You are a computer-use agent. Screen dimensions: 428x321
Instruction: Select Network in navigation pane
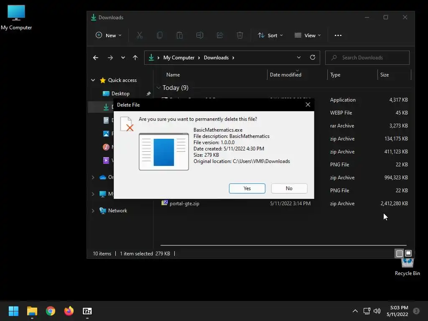coord(117,211)
